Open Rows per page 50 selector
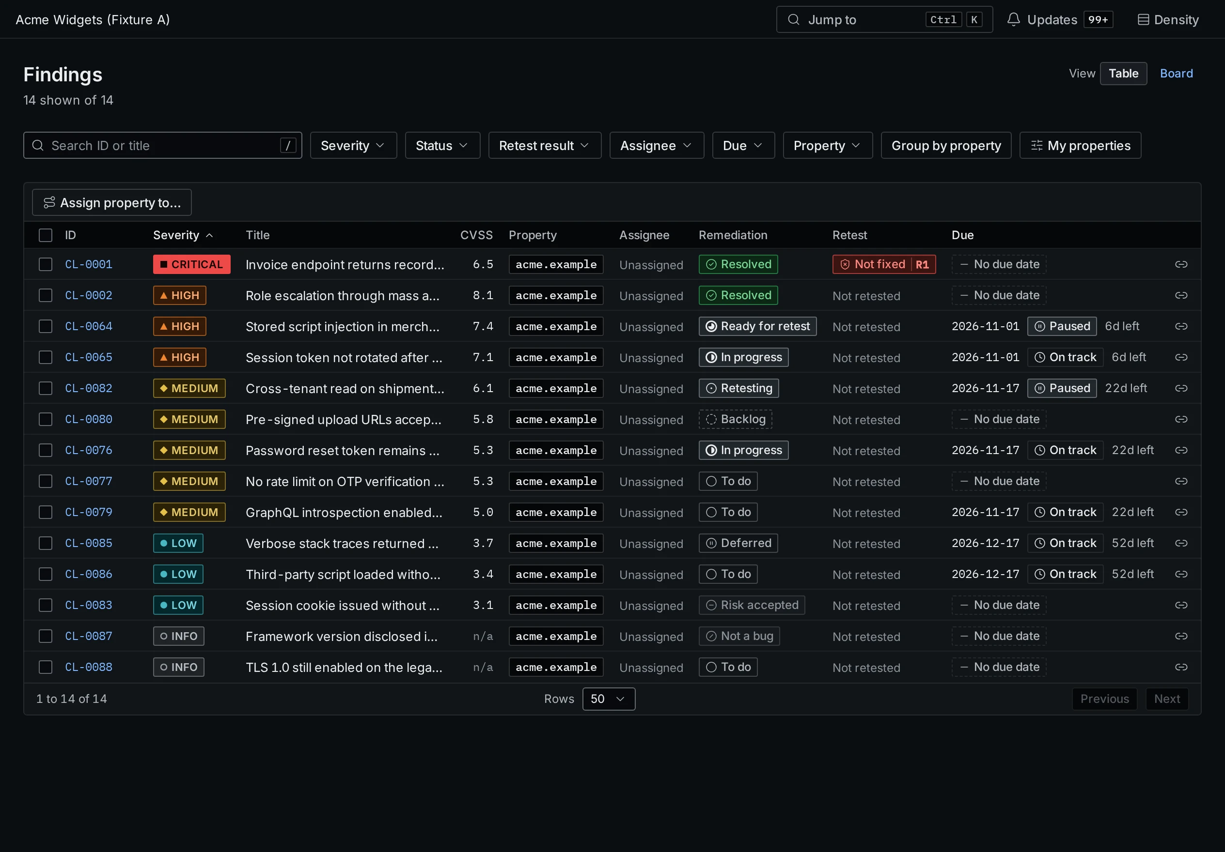 [609, 699]
